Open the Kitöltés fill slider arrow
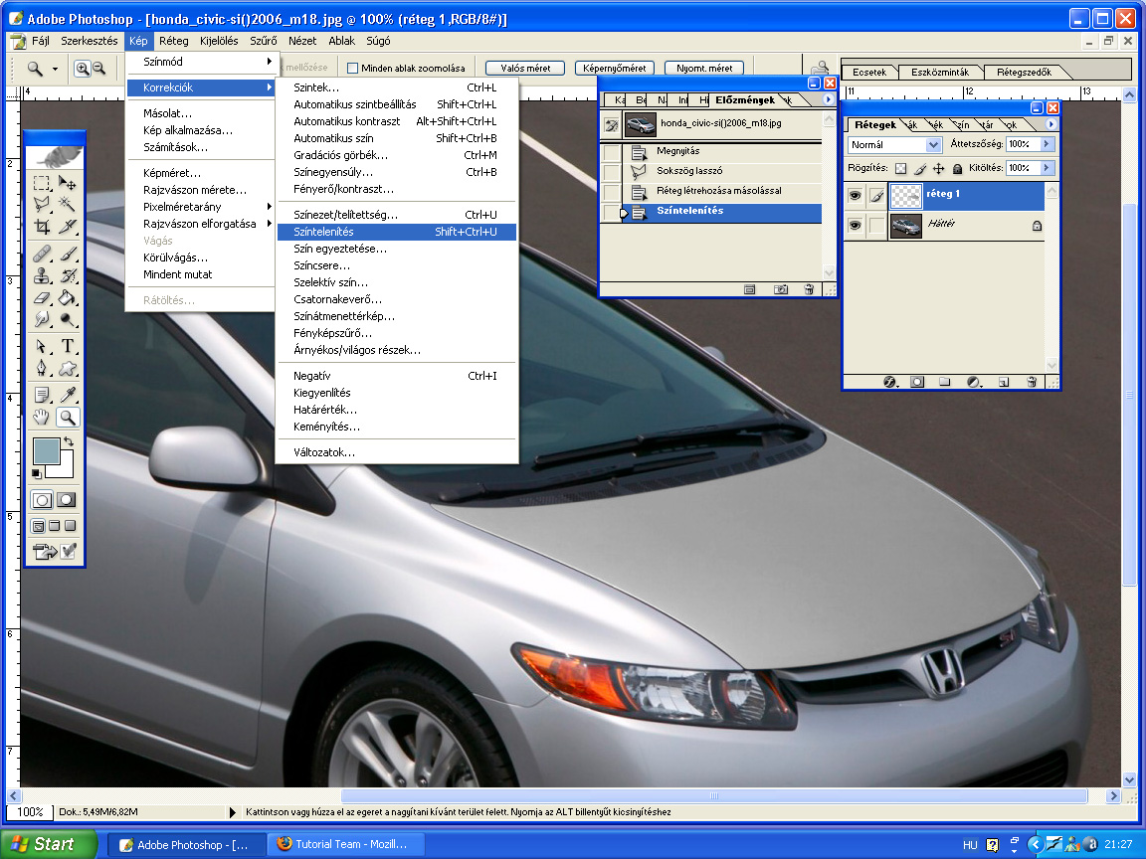 pyautogui.click(x=1046, y=168)
